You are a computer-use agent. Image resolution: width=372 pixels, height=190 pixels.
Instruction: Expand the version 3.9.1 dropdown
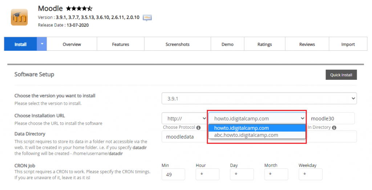point(259,98)
